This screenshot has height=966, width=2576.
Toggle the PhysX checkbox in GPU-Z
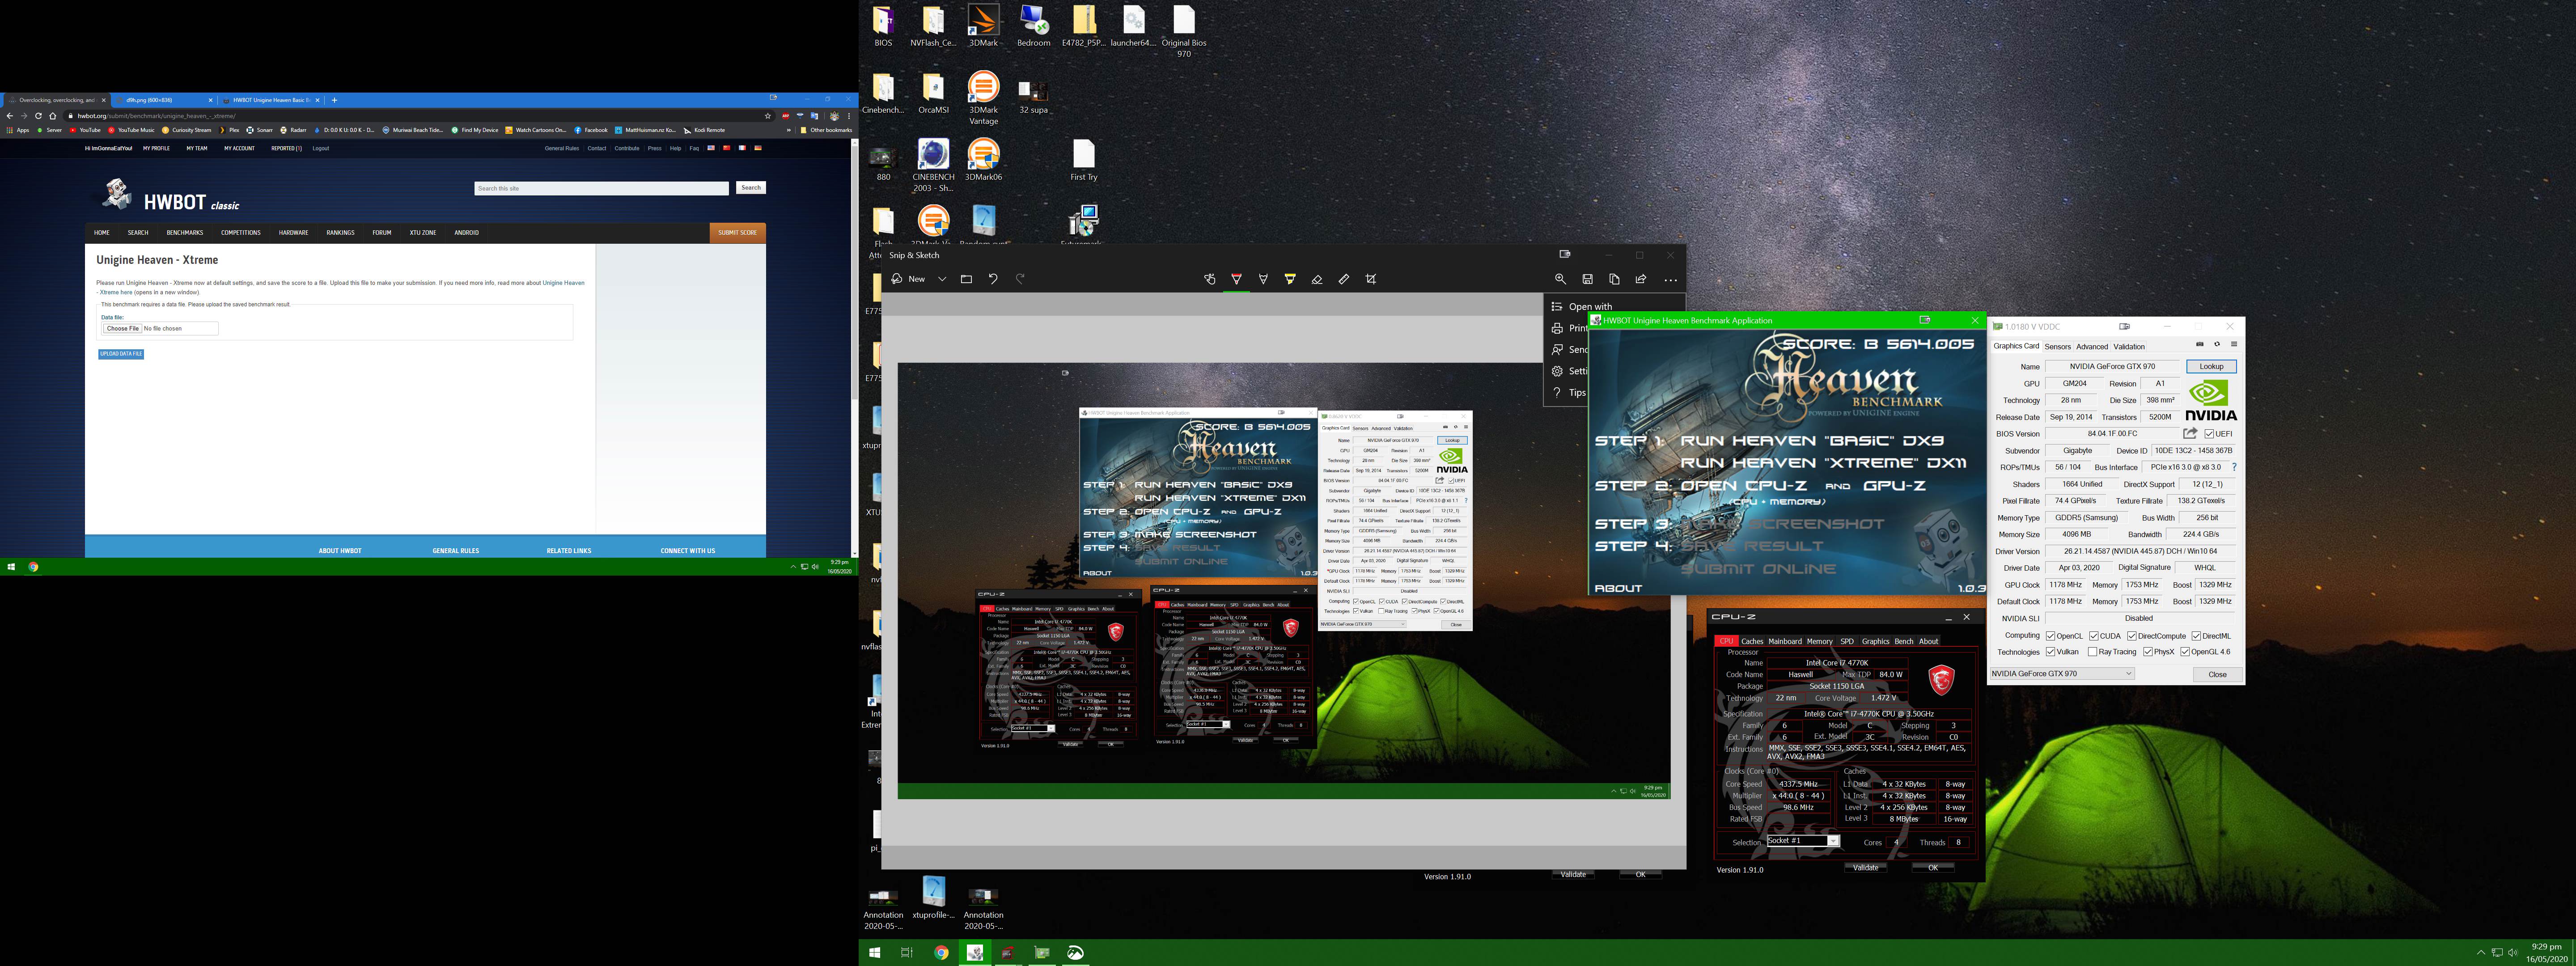click(2148, 652)
